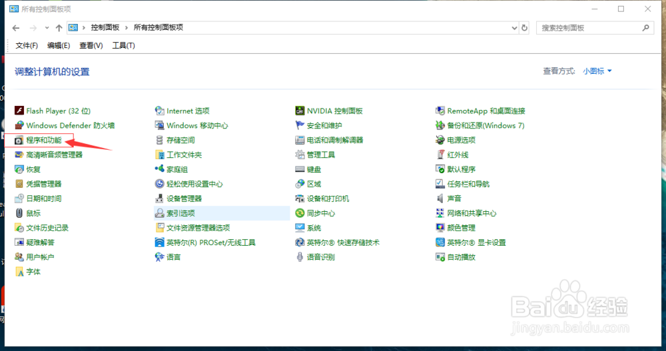Open the 默认程序 link
This screenshot has height=351, width=666.
(461, 170)
